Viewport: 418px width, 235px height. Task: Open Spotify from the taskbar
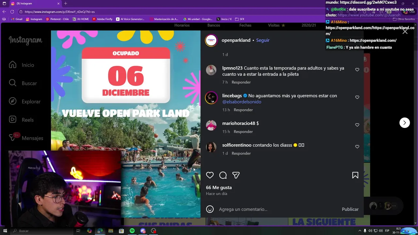[x=132, y=231]
